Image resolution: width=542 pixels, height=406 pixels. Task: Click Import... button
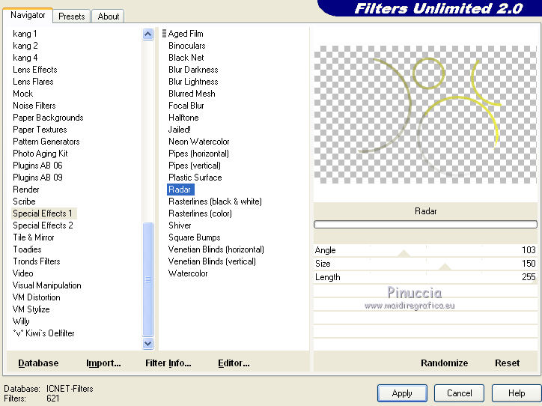tap(103, 363)
